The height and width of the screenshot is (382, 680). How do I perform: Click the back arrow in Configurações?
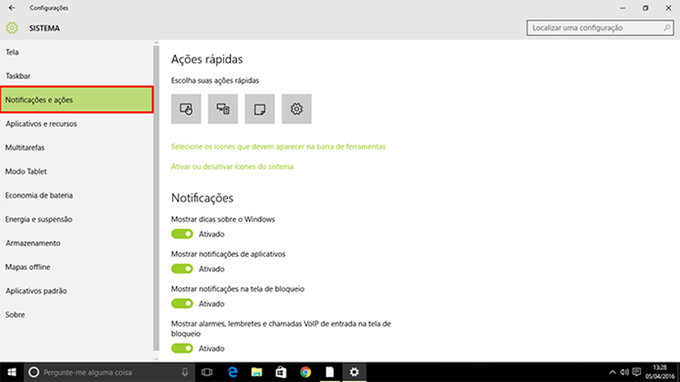tap(12, 8)
